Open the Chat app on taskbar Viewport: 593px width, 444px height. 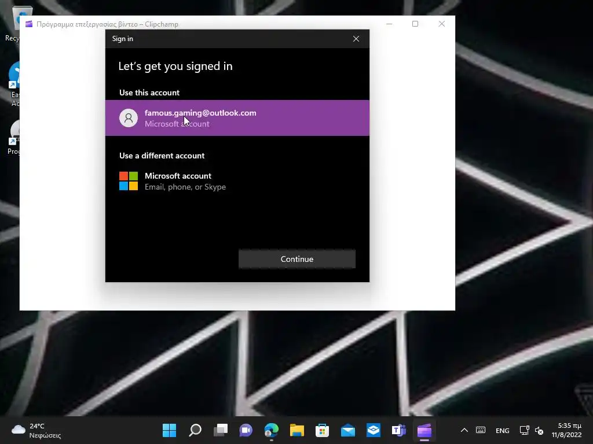pos(246,430)
